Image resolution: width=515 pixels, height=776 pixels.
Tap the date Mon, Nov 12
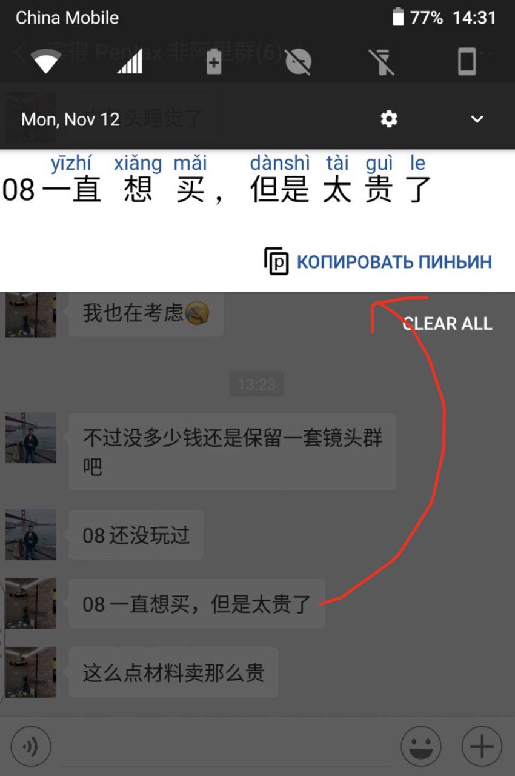70,119
